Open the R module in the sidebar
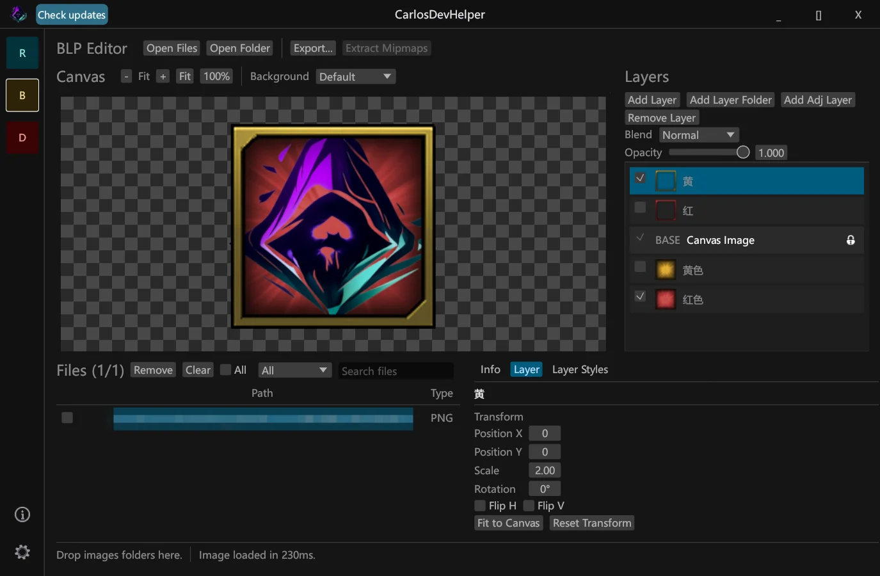880x576 pixels. pyautogui.click(x=22, y=53)
